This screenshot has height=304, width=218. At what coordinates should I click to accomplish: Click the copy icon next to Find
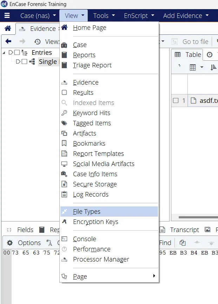pyautogui.click(x=183, y=243)
